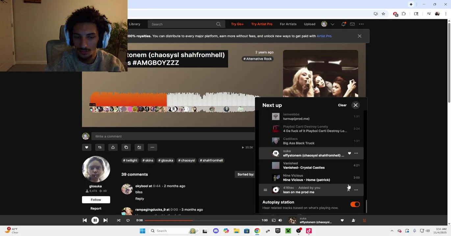Open the more options menu under the waveform
The height and width of the screenshot is (236, 451).
152,147
